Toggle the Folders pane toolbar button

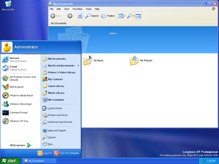click(x=108, y=16)
